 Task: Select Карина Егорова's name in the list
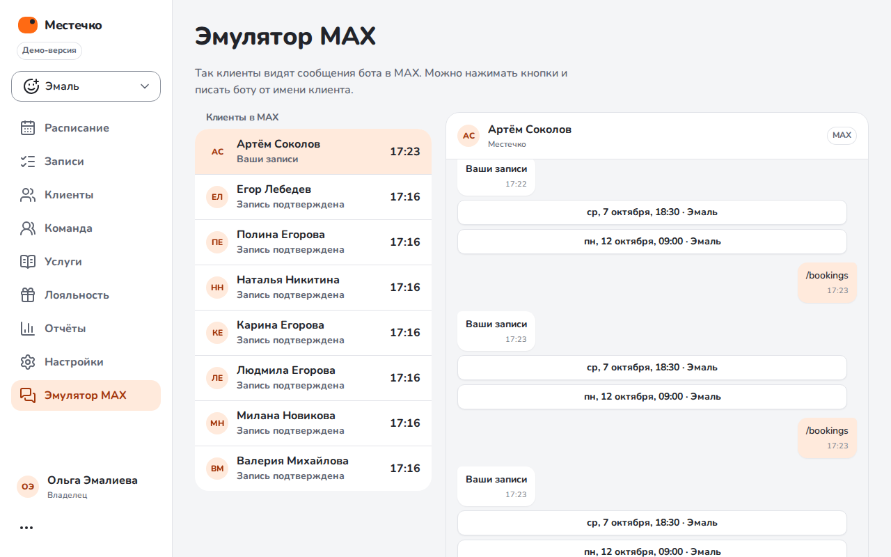click(281, 325)
